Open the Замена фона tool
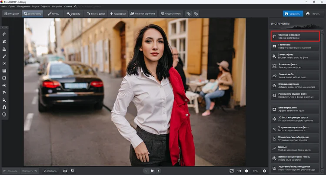326x175 pixels. [x=295, y=56]
